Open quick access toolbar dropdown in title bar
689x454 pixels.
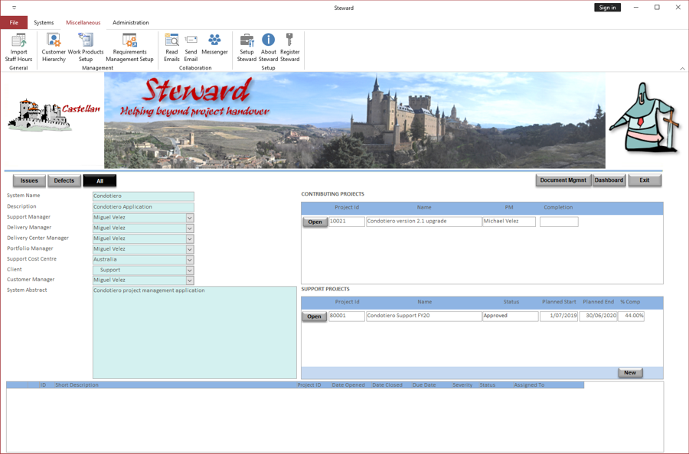(x=14, y=8)
